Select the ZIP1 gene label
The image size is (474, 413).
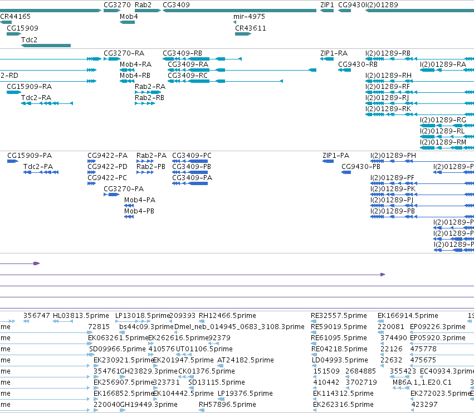pos(327,5)
